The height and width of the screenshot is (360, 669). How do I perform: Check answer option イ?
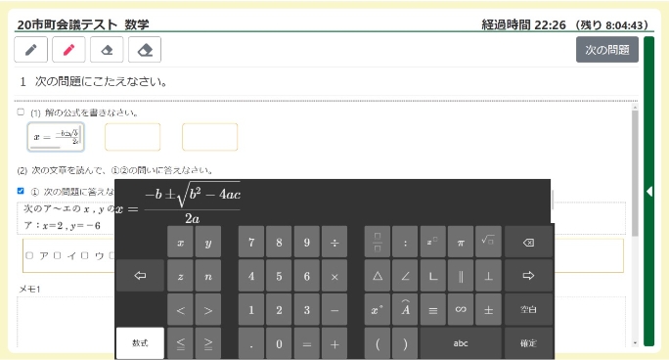[58, 255]
